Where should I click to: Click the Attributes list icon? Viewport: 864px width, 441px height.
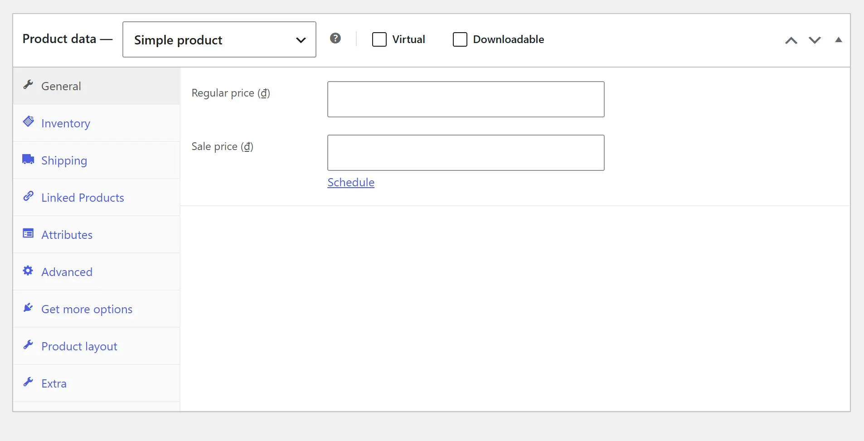[28, 233]
